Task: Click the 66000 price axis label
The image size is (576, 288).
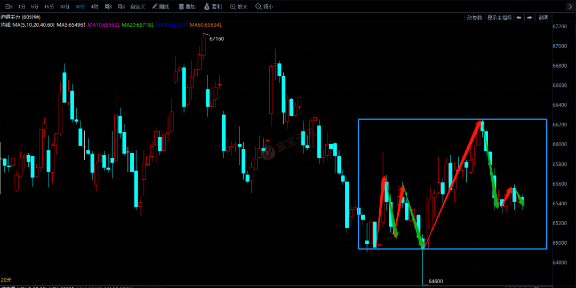Action: click(561, 145)
